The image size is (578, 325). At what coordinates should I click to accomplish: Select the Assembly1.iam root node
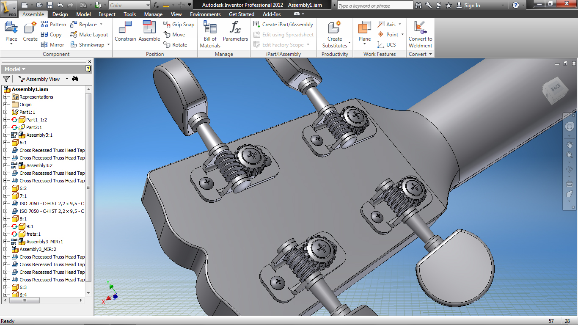click(x=30, y=89)
